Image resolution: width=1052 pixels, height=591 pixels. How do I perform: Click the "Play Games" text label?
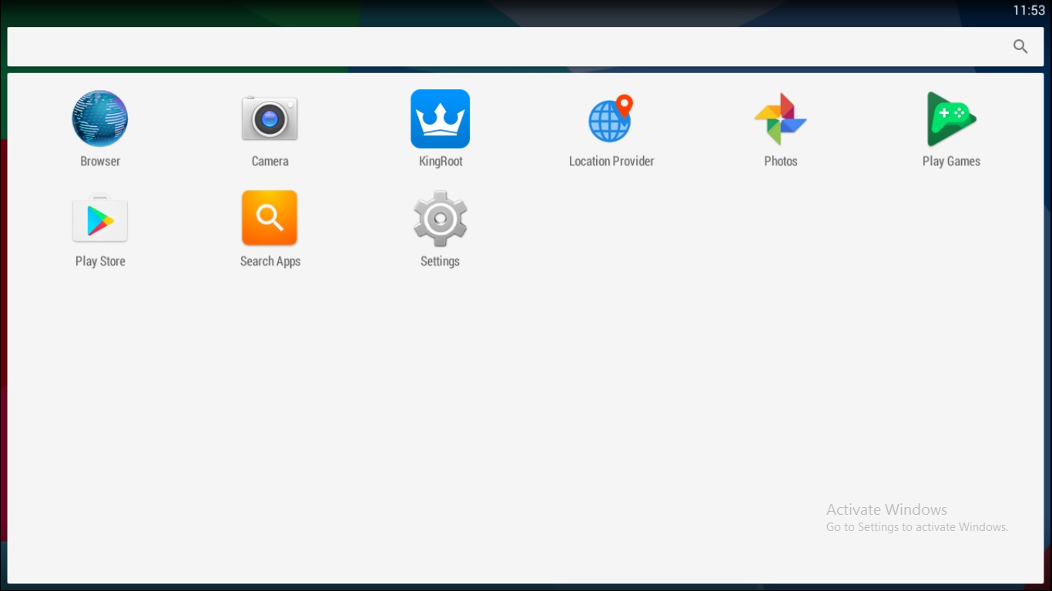pyautogui.click(x=951, y=162)
